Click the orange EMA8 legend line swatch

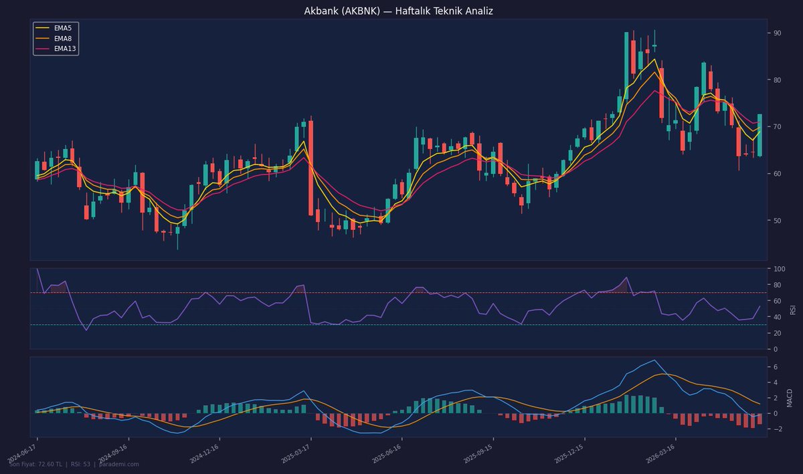pyautogui.click(x=43, y=39)
